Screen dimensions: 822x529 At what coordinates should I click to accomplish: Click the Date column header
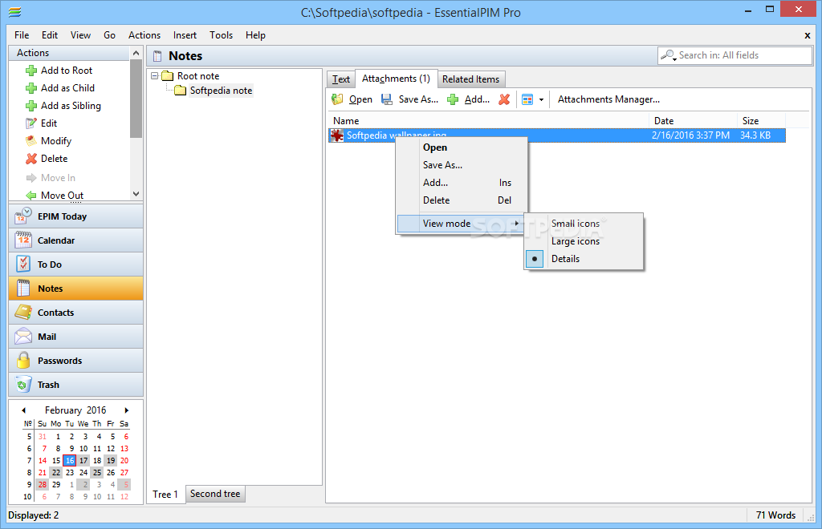693,121
